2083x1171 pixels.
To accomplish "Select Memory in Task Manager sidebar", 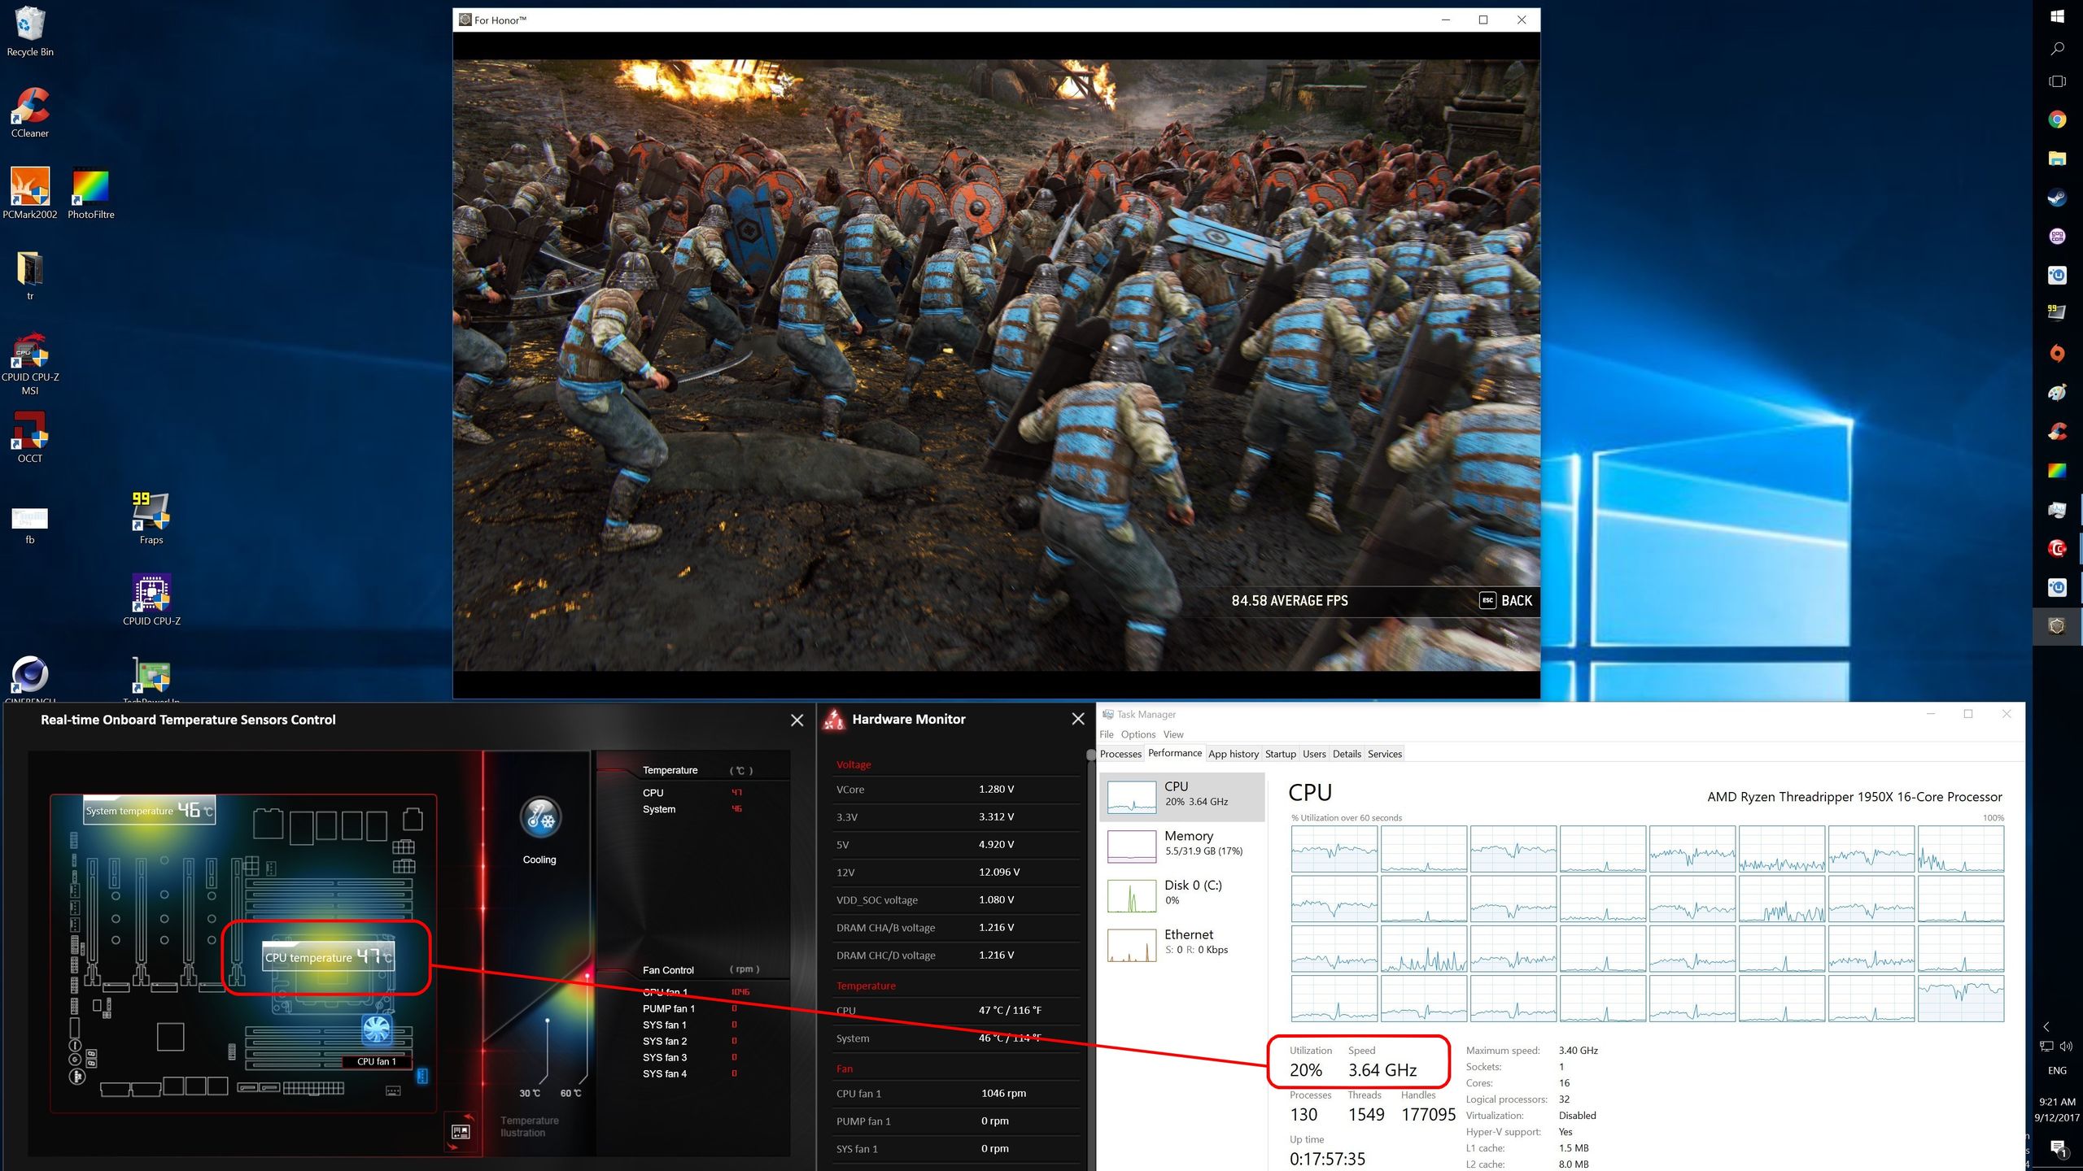I will click(1182, 846).
